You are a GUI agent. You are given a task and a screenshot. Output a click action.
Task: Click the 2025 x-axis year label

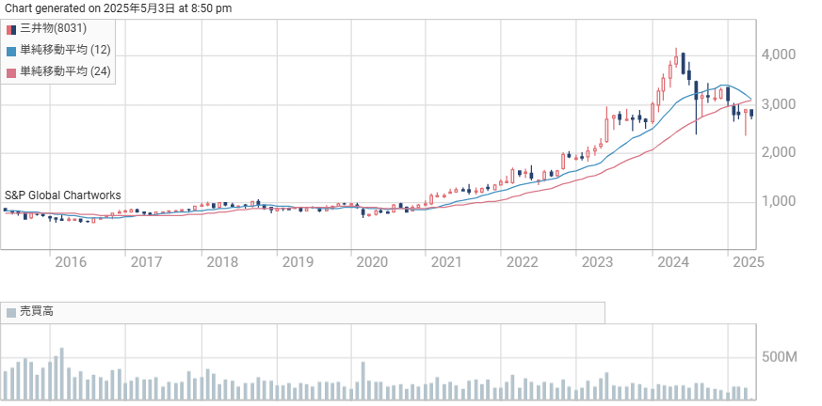pos(749,261)
